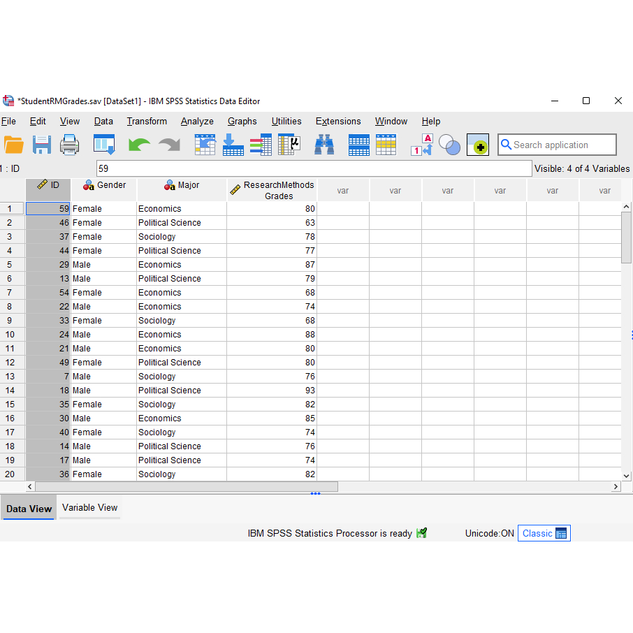Click the Print icon in the toolbar
This screenshot has width=633, height=633.
point(70,145)
